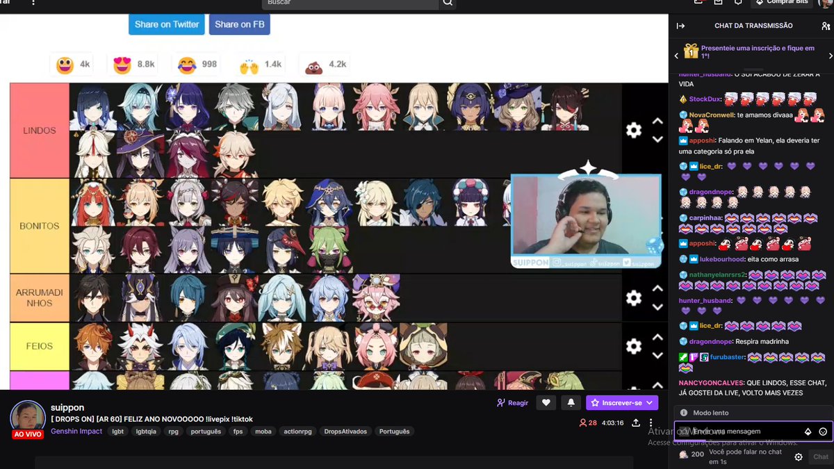Click the share stream upload icon
834x469 pixels.
pyautogui.click(x=635, y=422)
